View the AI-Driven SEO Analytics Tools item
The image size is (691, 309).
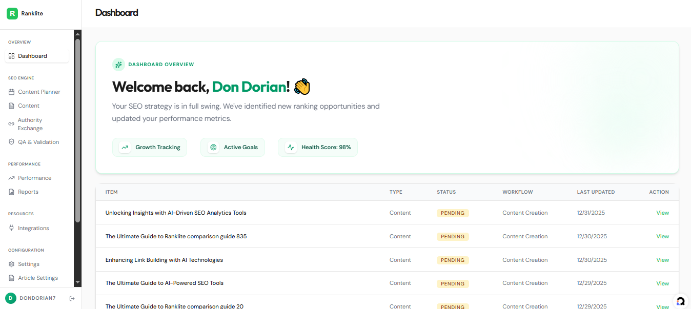[x=662, y=213]
